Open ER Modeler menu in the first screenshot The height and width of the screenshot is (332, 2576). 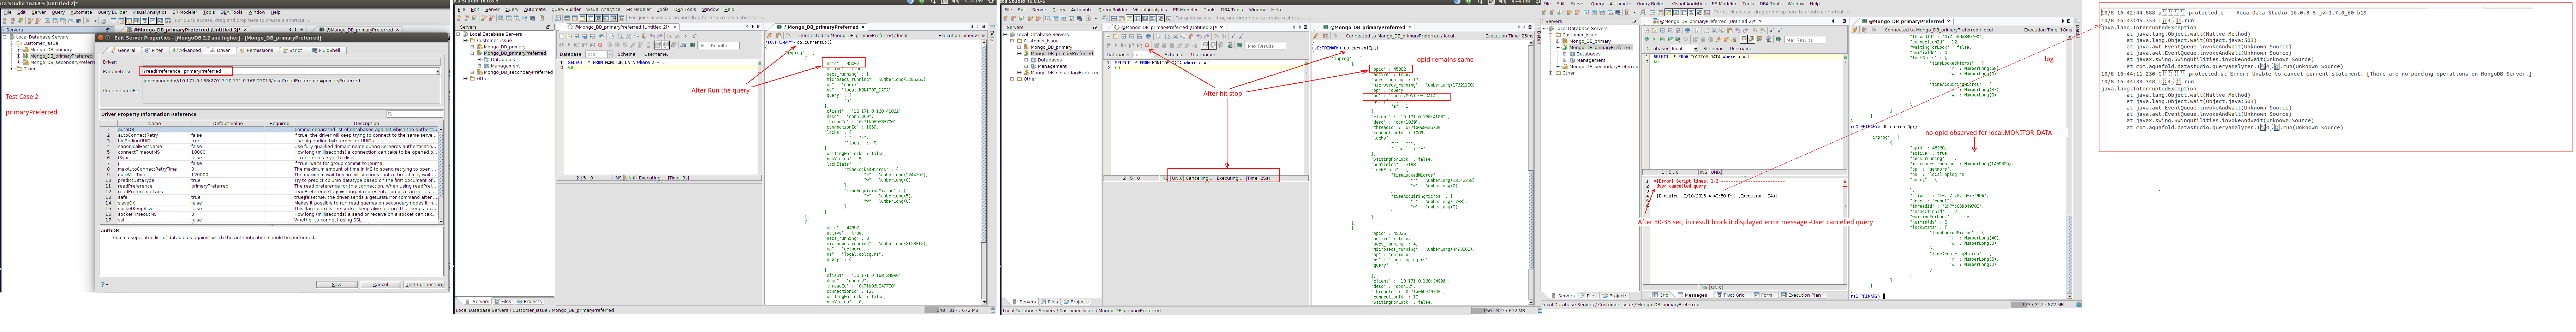tap(185, 12)
